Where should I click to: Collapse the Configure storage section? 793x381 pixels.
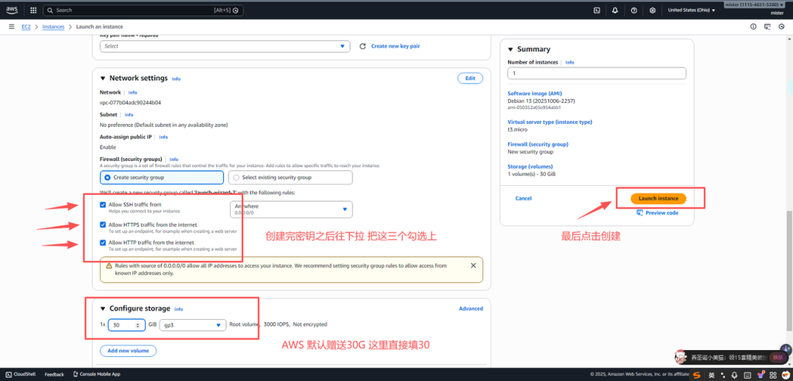103,309
